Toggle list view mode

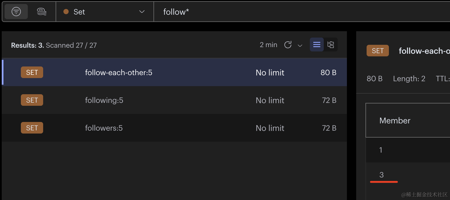317,45
